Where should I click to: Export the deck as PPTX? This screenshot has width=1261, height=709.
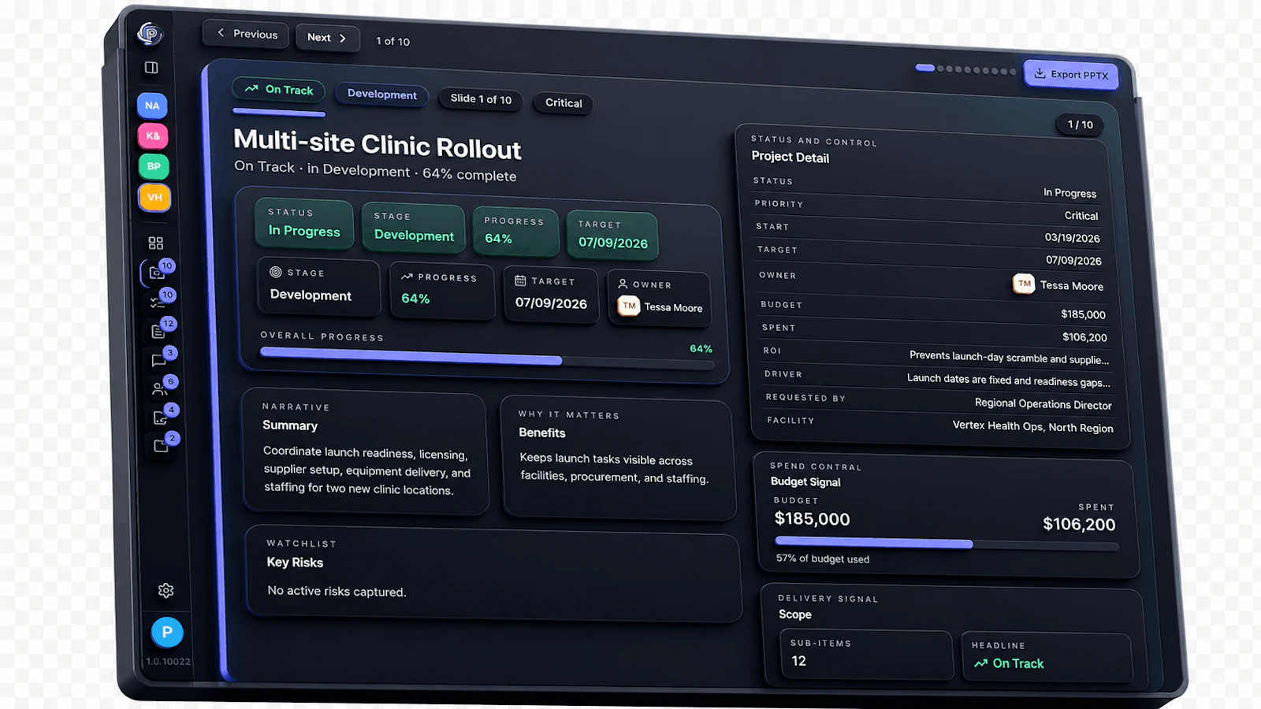(1070, 75)
